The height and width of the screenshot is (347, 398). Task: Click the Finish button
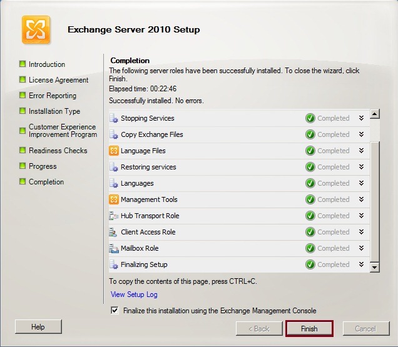tap(309, 328)
